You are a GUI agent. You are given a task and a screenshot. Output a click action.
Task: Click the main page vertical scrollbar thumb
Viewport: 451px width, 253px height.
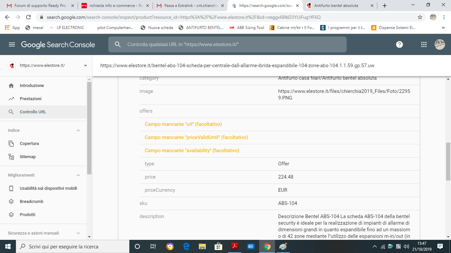pos(448,161)
